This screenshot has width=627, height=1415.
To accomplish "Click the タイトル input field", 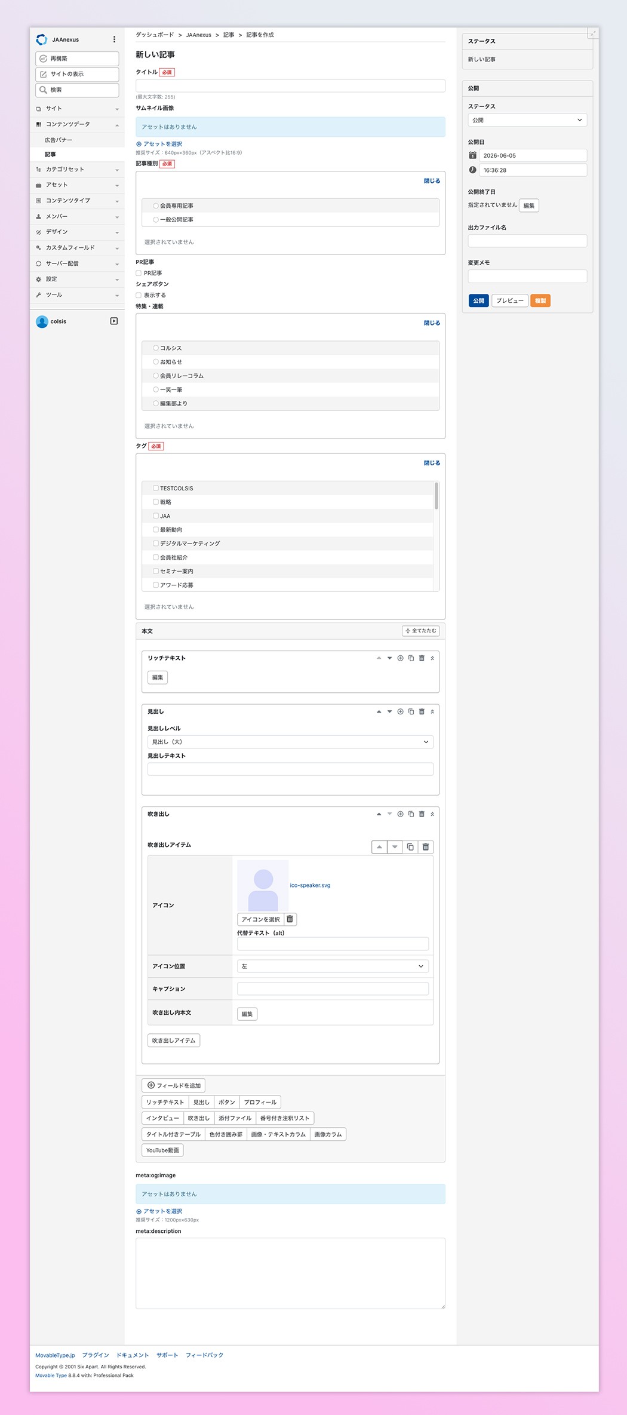I will click(x=290, y=85).
